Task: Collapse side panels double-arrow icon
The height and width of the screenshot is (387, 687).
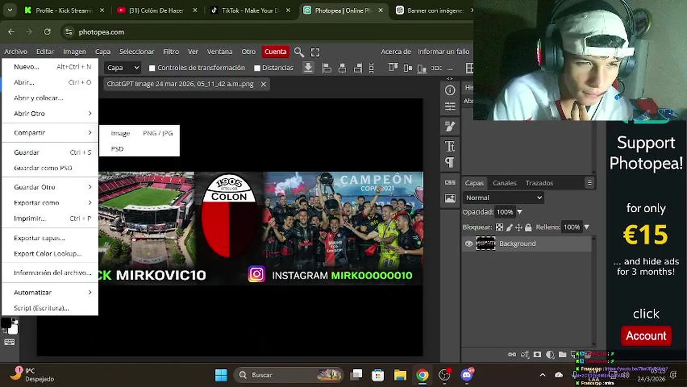Action: (x=450, y=78)
